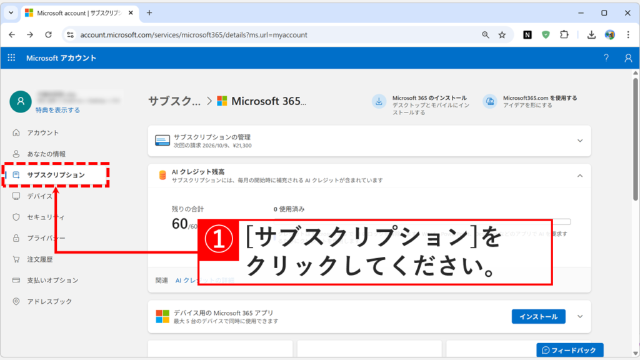Image resolution: width=640 pixels, height=360 pixels.
Task: Open the Notion extension icon
Action: click(x=527, y=35)
